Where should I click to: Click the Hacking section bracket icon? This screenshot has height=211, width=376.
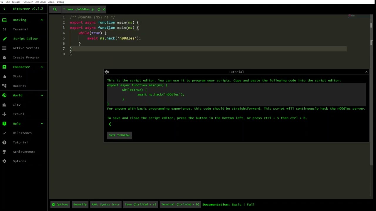pos(4,20)
